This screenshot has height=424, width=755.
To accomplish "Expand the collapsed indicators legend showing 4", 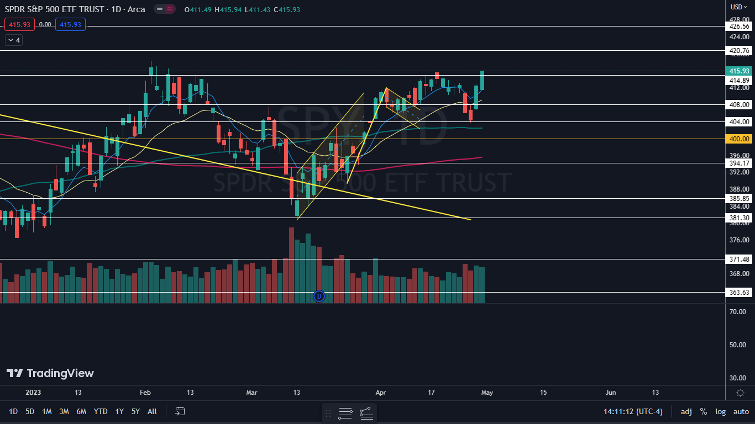I will [x=13, y=40].
